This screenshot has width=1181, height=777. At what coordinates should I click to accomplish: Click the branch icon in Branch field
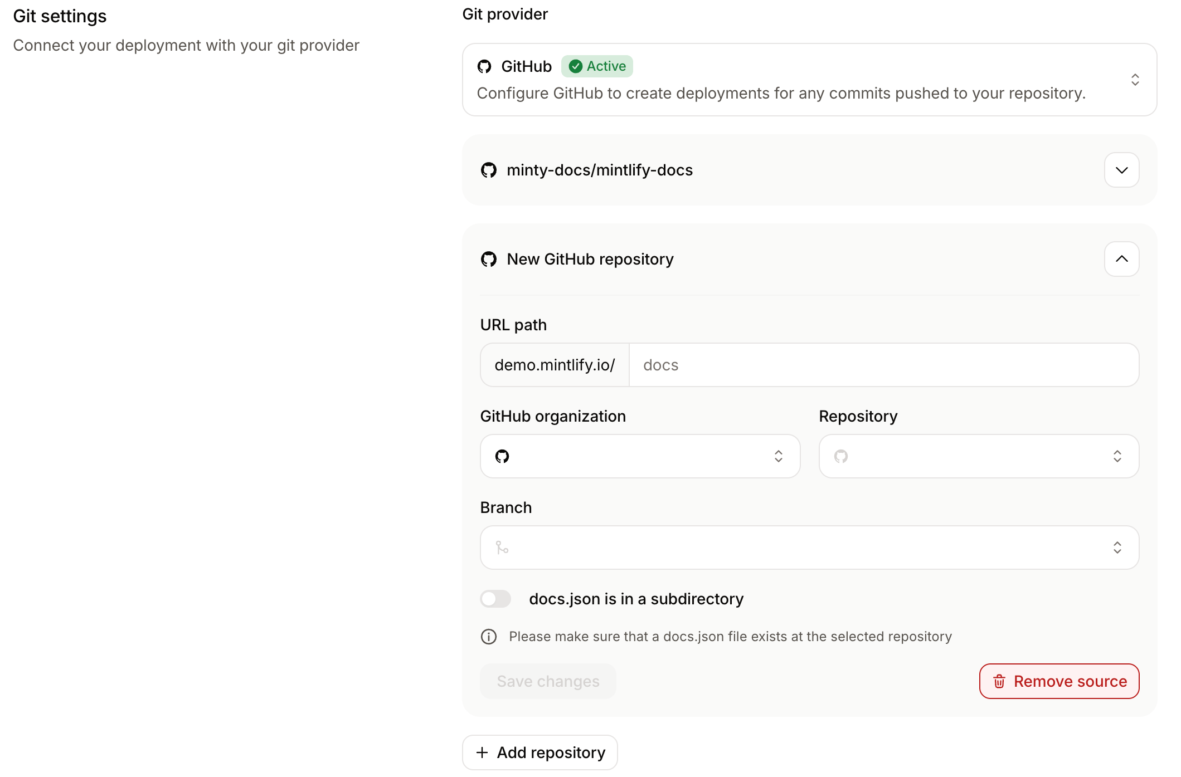coord(502,548)
